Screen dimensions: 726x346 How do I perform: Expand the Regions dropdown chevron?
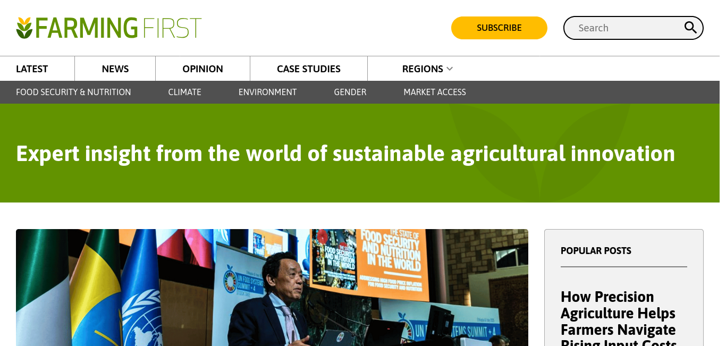coord(450,69)
